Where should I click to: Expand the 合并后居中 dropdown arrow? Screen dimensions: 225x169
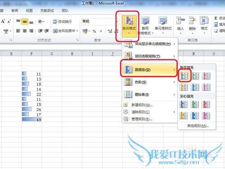point(77,31)
